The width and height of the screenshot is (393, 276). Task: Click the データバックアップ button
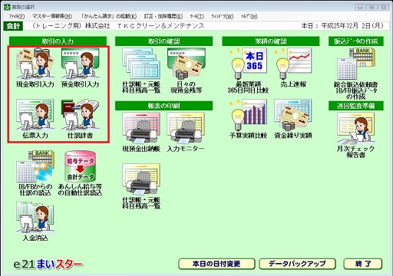tap(297, 264)
